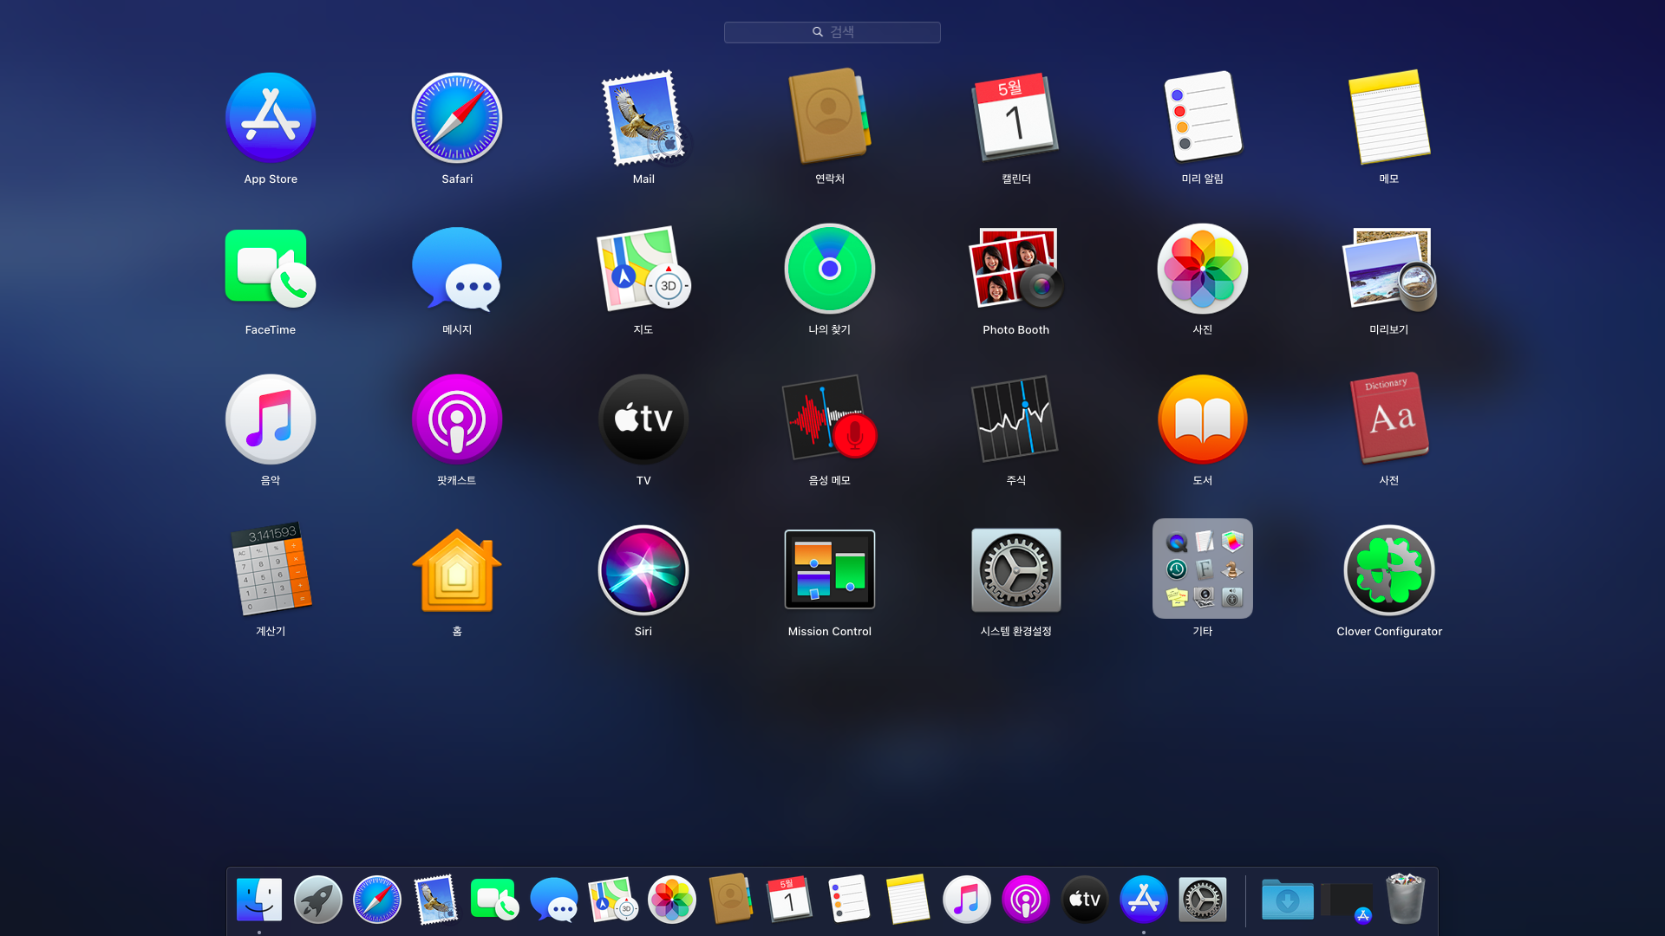The image size is (1665, 936).
Task: Launch the Siri app
Action: (x=643, y=570)
